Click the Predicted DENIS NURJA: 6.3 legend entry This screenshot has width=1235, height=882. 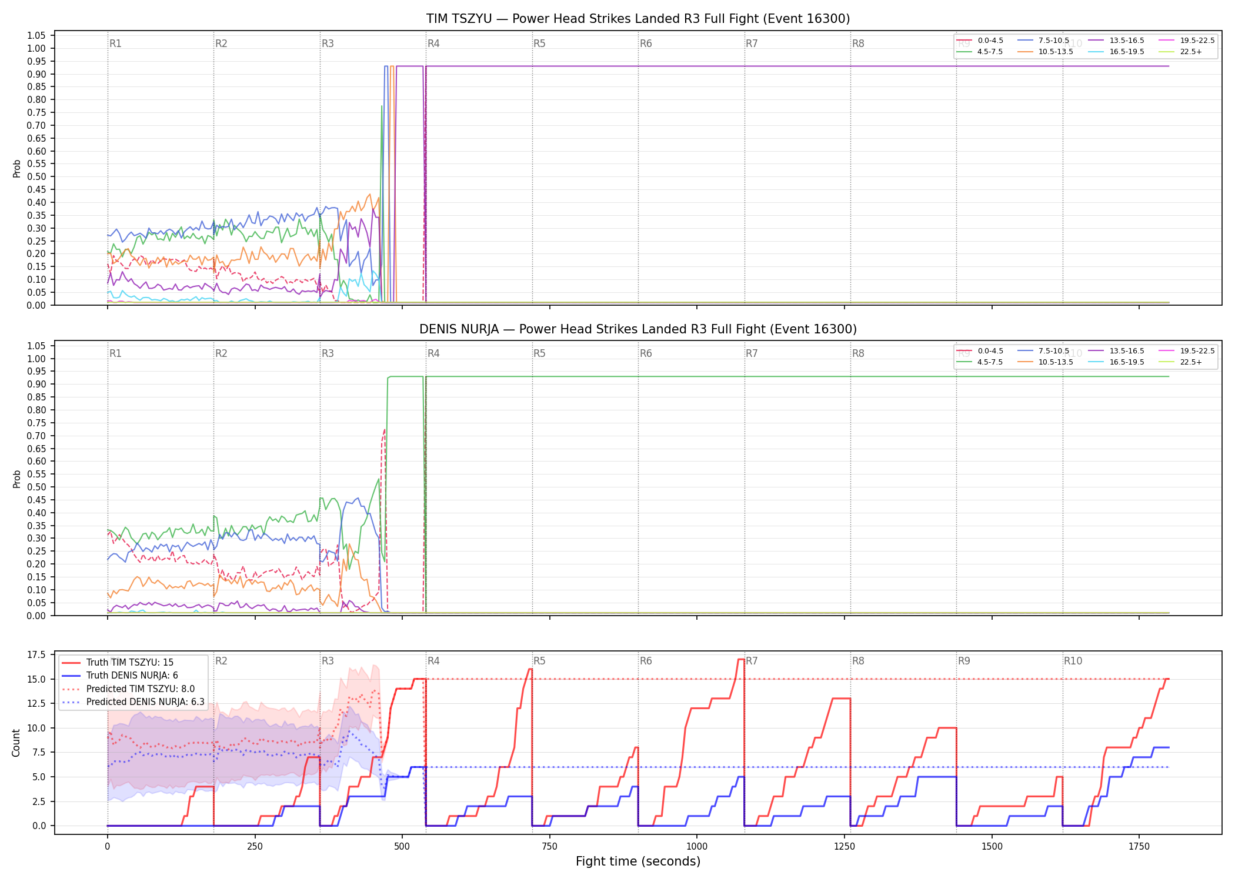133,701
